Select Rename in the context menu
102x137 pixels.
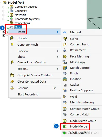click(x=35, y=88)
